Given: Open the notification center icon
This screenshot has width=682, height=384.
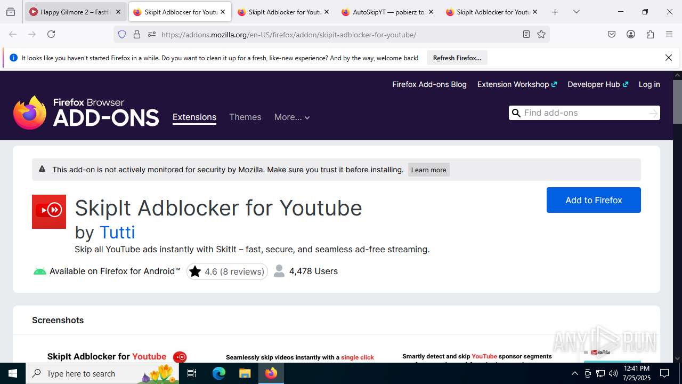Looking at the screenshot, I should [664, 373].
